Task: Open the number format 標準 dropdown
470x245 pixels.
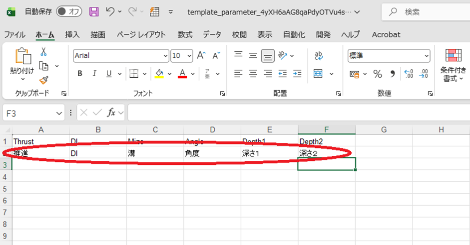Action: [x=426, y=56]
